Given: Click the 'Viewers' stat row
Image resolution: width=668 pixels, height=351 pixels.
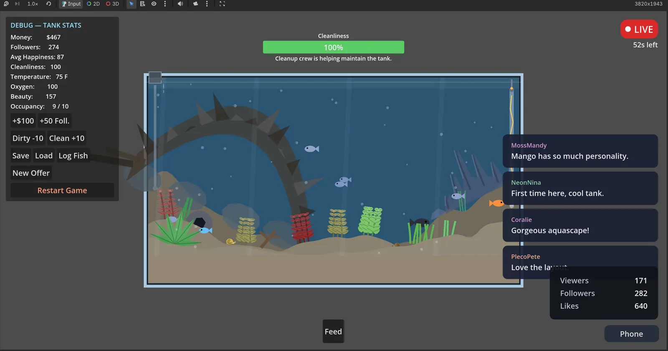Looking at the screenshot, I should tap(604, 281).
